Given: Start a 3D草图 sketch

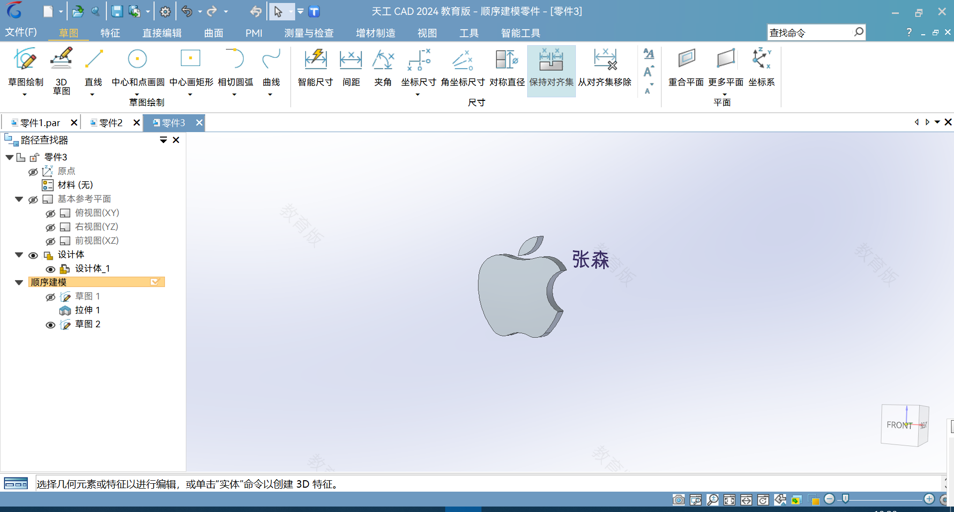Looking at the screenshot, I should pyautogui.click(x=61, y=71).
